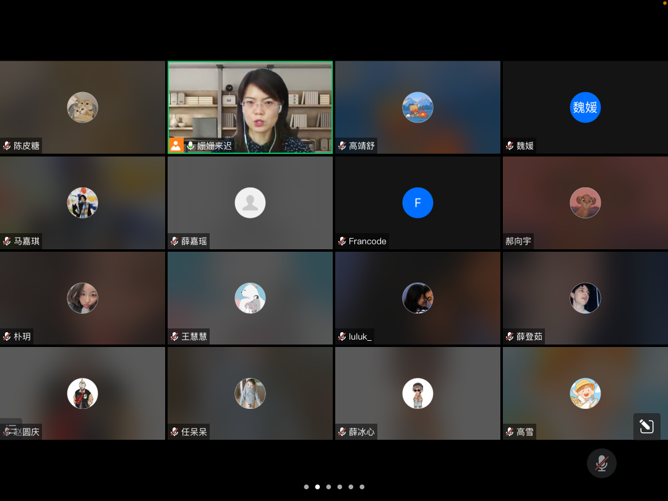Click the 郝向宇 name label
Viewport: 668px width, 501px height.
click(518, 241)
